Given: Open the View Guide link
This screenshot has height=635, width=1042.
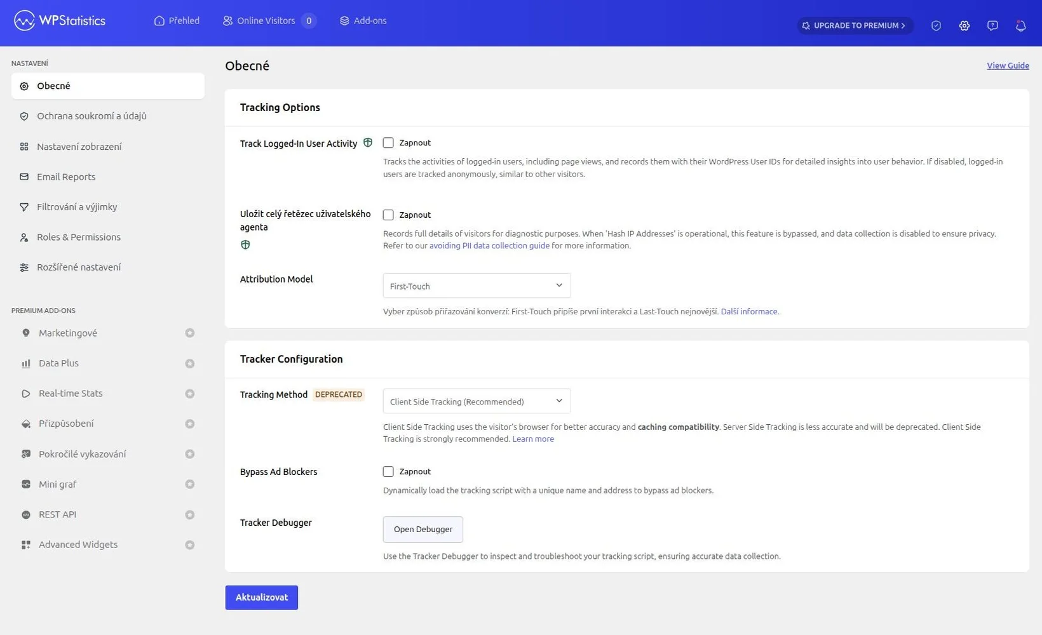Looking at the screenshot, I should 1008,65.
